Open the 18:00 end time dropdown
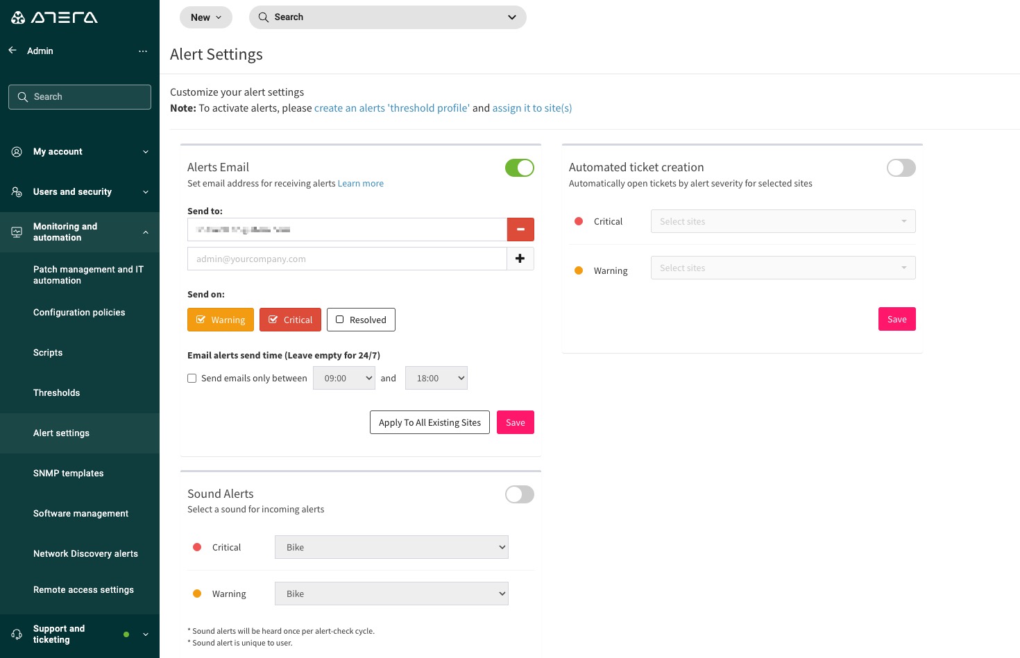Image resolution: width=1020 pixels, height=658 pixels. pyautogui.click(x=436, y=378)
